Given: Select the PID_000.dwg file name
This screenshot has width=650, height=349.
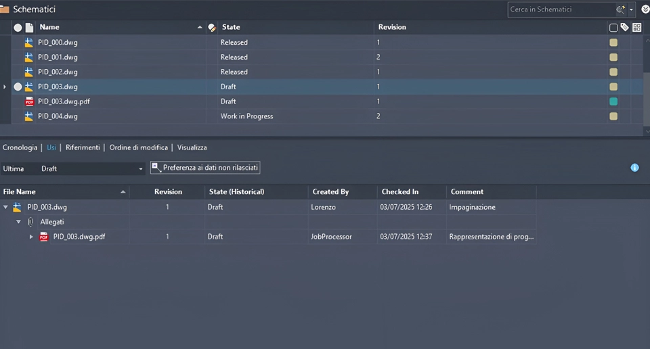Looking at the screenshot, I should coord(58,42).
